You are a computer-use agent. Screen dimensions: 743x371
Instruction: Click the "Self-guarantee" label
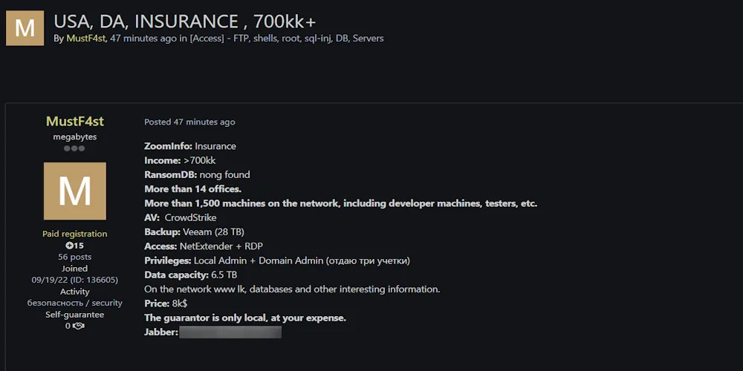[x=74, y=315]
